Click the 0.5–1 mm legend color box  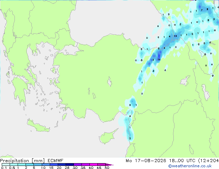14,165
